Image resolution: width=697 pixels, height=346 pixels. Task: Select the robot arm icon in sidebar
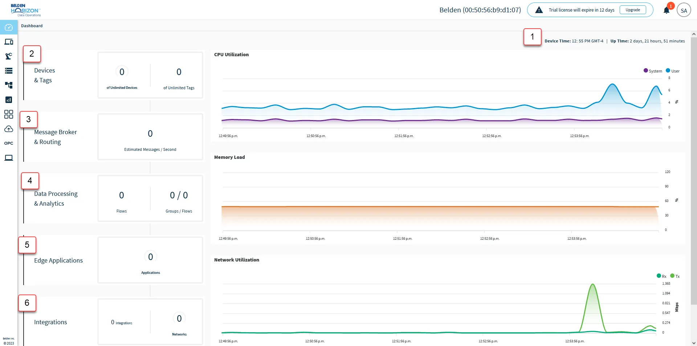tap(9, 56)
